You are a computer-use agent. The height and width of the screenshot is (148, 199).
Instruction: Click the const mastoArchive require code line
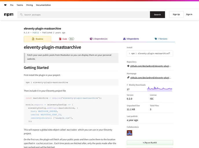[x=64, y=98]
